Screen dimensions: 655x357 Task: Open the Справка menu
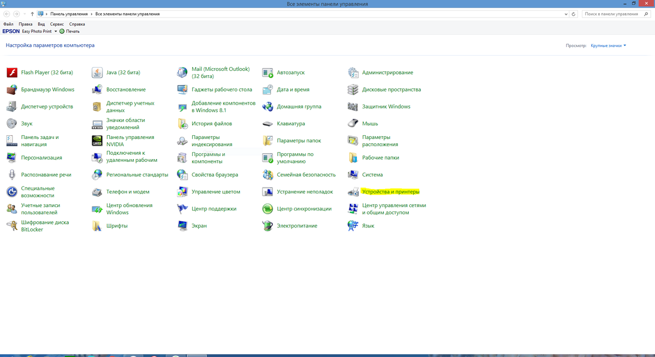point(77,24)
